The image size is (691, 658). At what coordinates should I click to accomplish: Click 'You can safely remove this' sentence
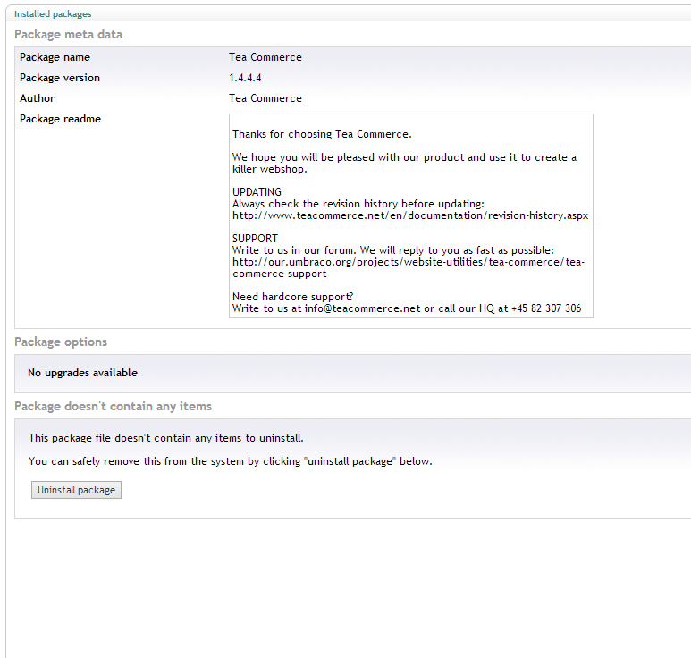click(x=230, y=461)
